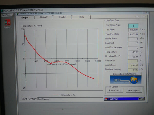Open the Data tab
The image size is (154, 115).
point(81,17)
